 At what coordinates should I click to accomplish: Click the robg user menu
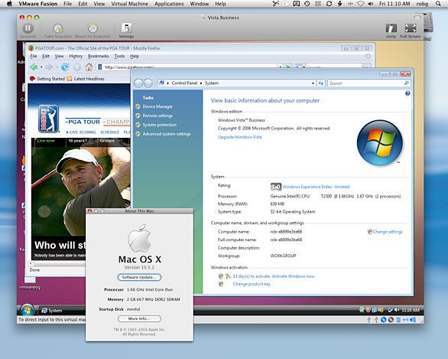pos(422,4)
